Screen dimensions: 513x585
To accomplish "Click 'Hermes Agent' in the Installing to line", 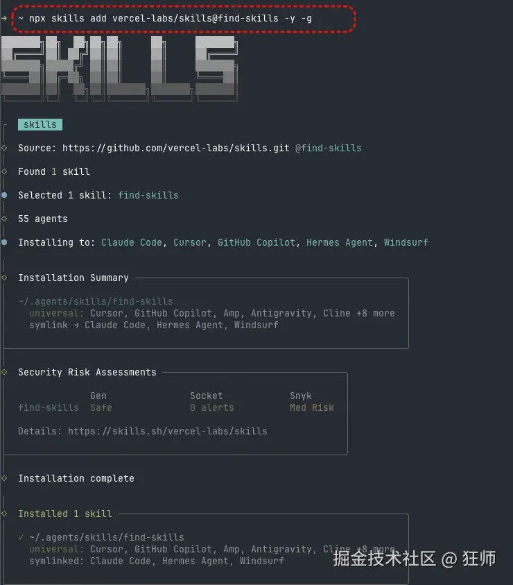I will [x=339, y=242].
